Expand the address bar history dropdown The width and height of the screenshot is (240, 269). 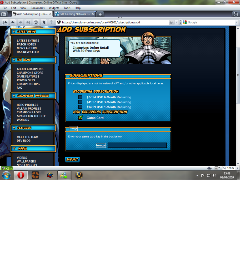coord(177,22)
